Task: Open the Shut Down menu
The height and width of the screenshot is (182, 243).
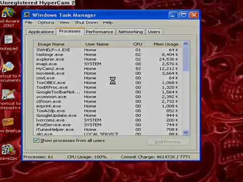Action: tap(86, 22)
